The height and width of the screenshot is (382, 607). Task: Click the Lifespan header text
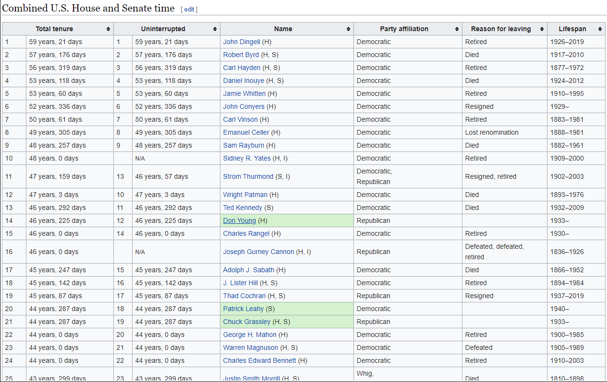(572, 29)
